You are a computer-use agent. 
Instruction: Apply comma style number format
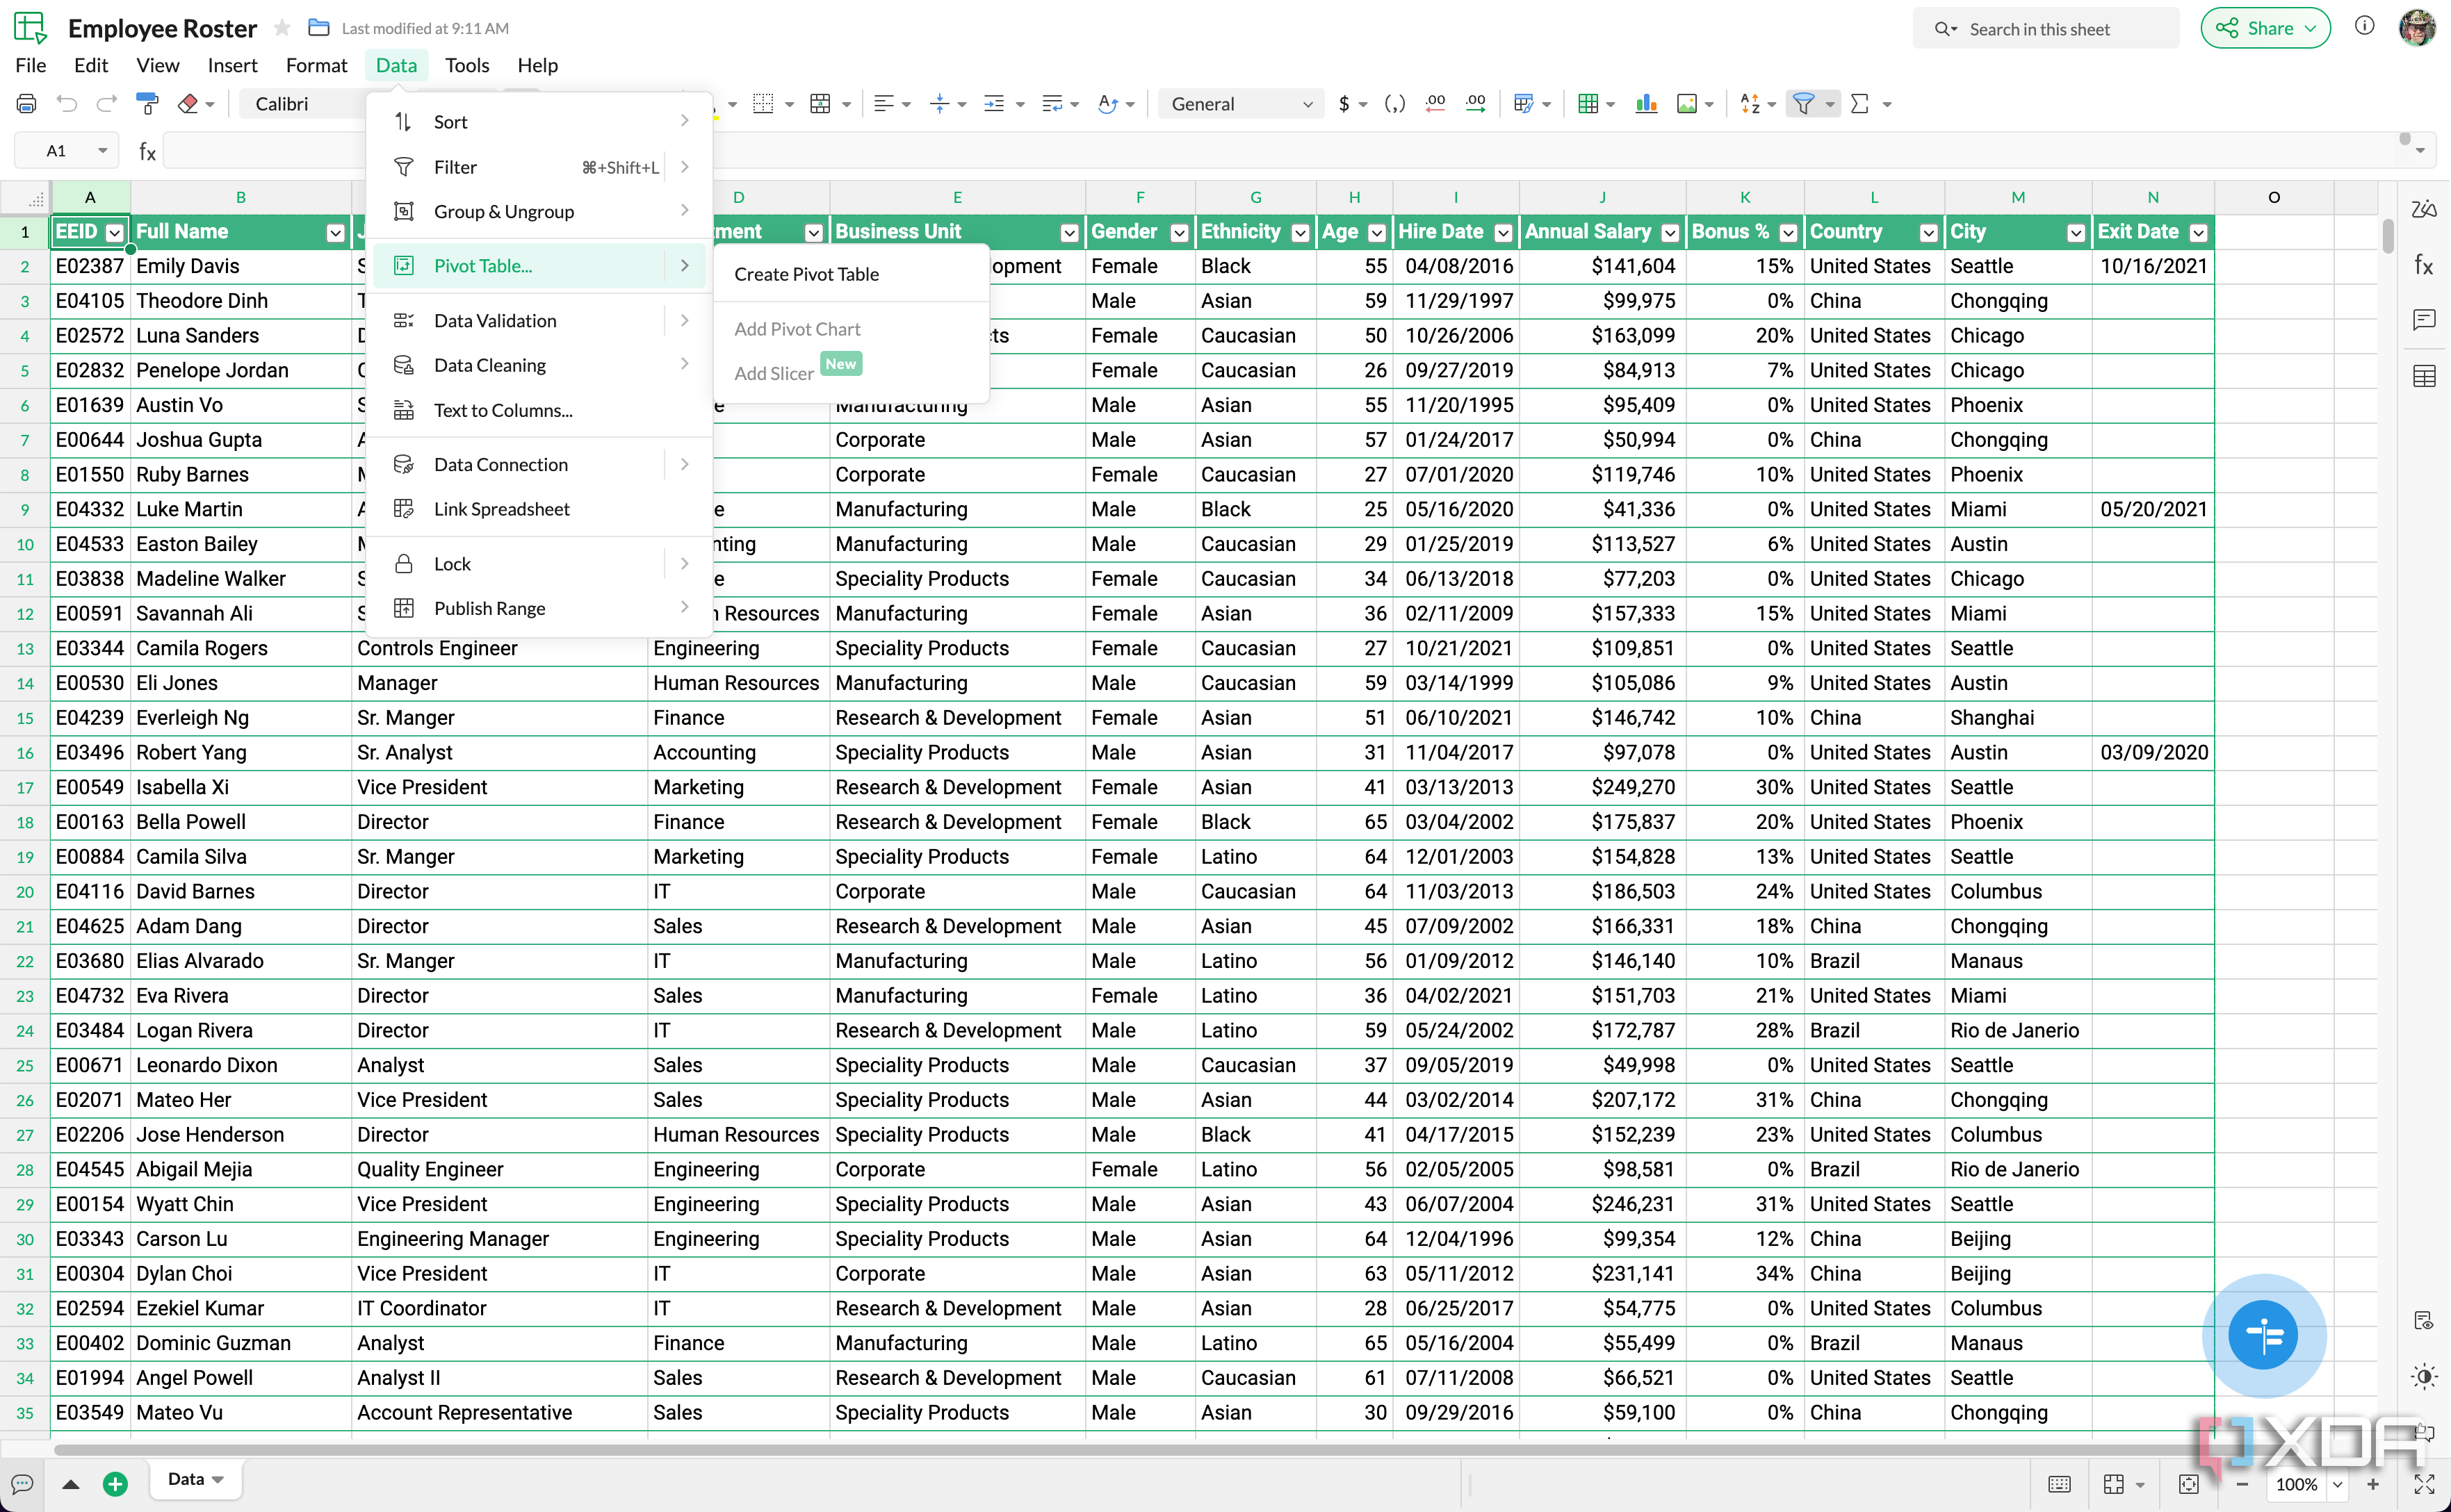click(1394, 104)
